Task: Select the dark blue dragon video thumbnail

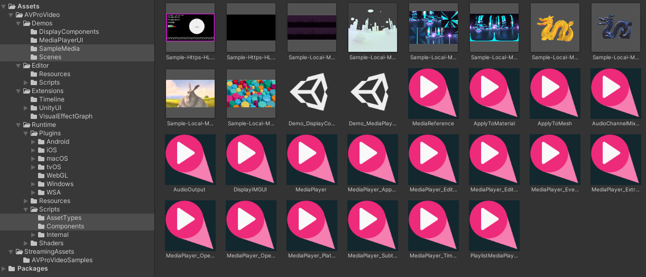Action: (615, 27)
